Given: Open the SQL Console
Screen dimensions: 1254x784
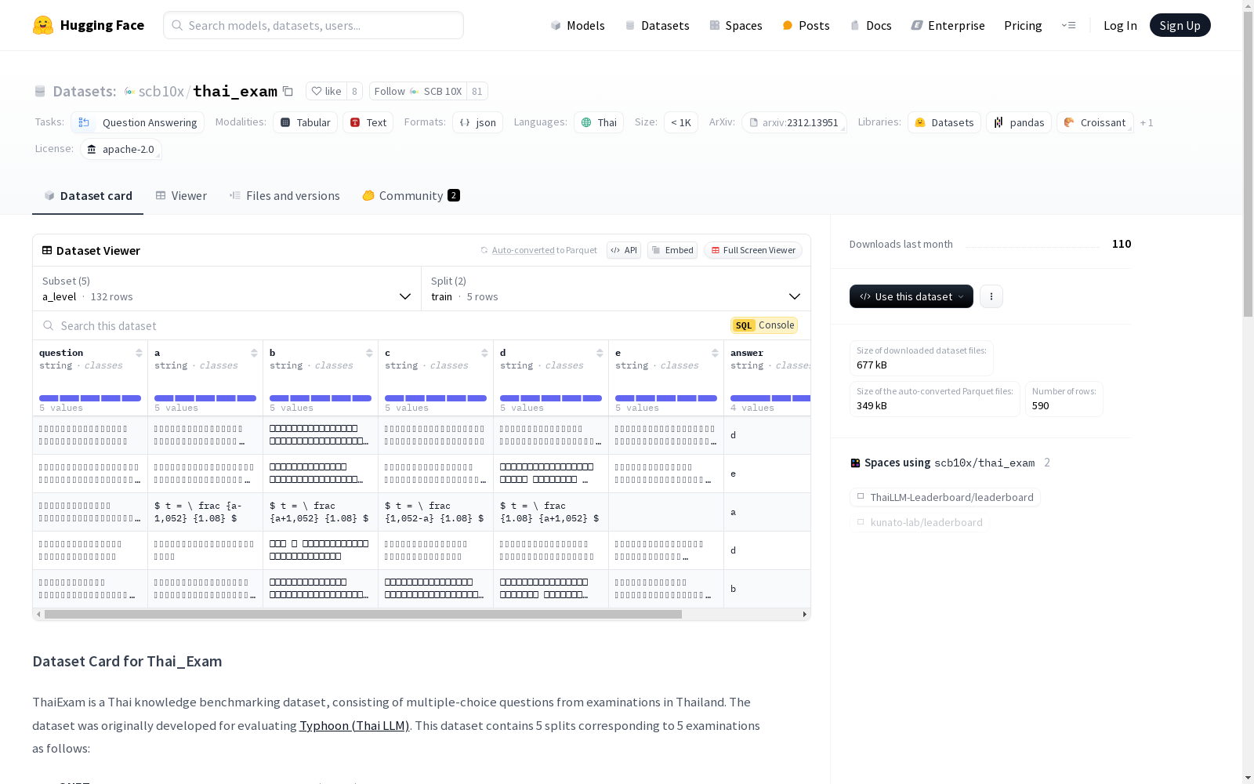Looking at the screenshot, I should (764, 325).
